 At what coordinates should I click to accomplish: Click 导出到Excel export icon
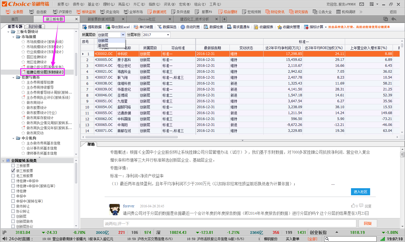[108, 27]
